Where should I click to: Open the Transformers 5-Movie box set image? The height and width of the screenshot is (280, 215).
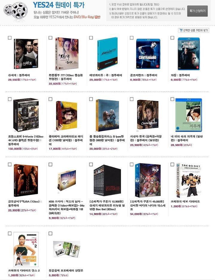26,115
